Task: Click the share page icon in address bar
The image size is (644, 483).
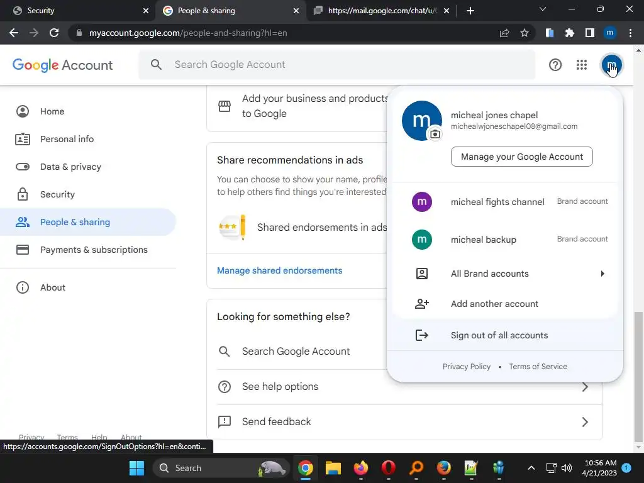Action: click(504, 33)
